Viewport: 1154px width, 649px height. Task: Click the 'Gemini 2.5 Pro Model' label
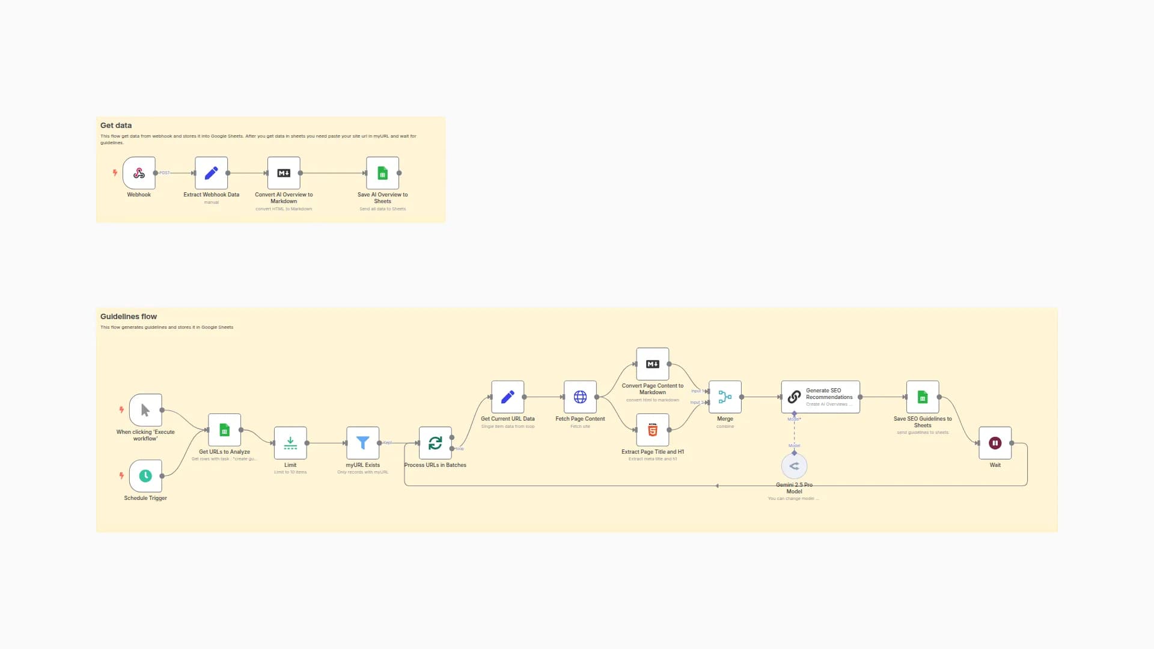(x=794, y=488)
